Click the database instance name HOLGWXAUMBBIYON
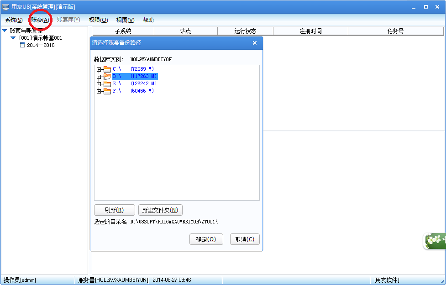Image resolution: width=446 pixels, height=285 pixels. (151, 59)
